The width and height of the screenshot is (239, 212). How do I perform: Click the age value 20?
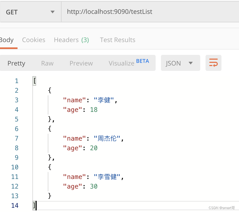(x=94, y=148)
